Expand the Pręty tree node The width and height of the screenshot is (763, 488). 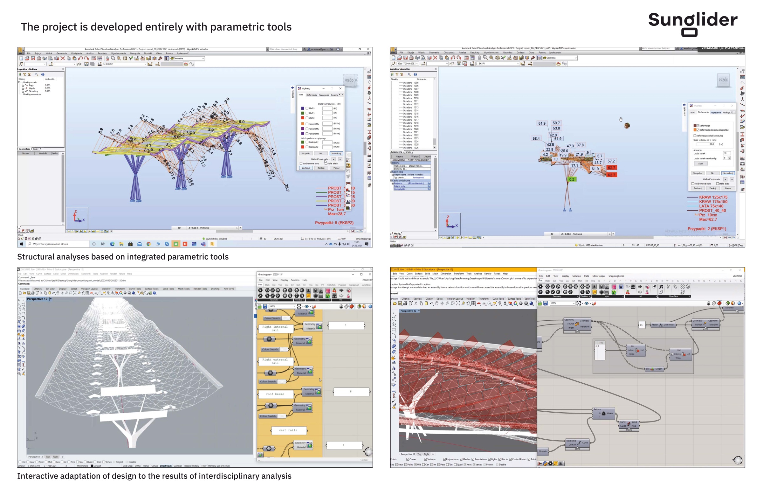[x=23, y=86]
